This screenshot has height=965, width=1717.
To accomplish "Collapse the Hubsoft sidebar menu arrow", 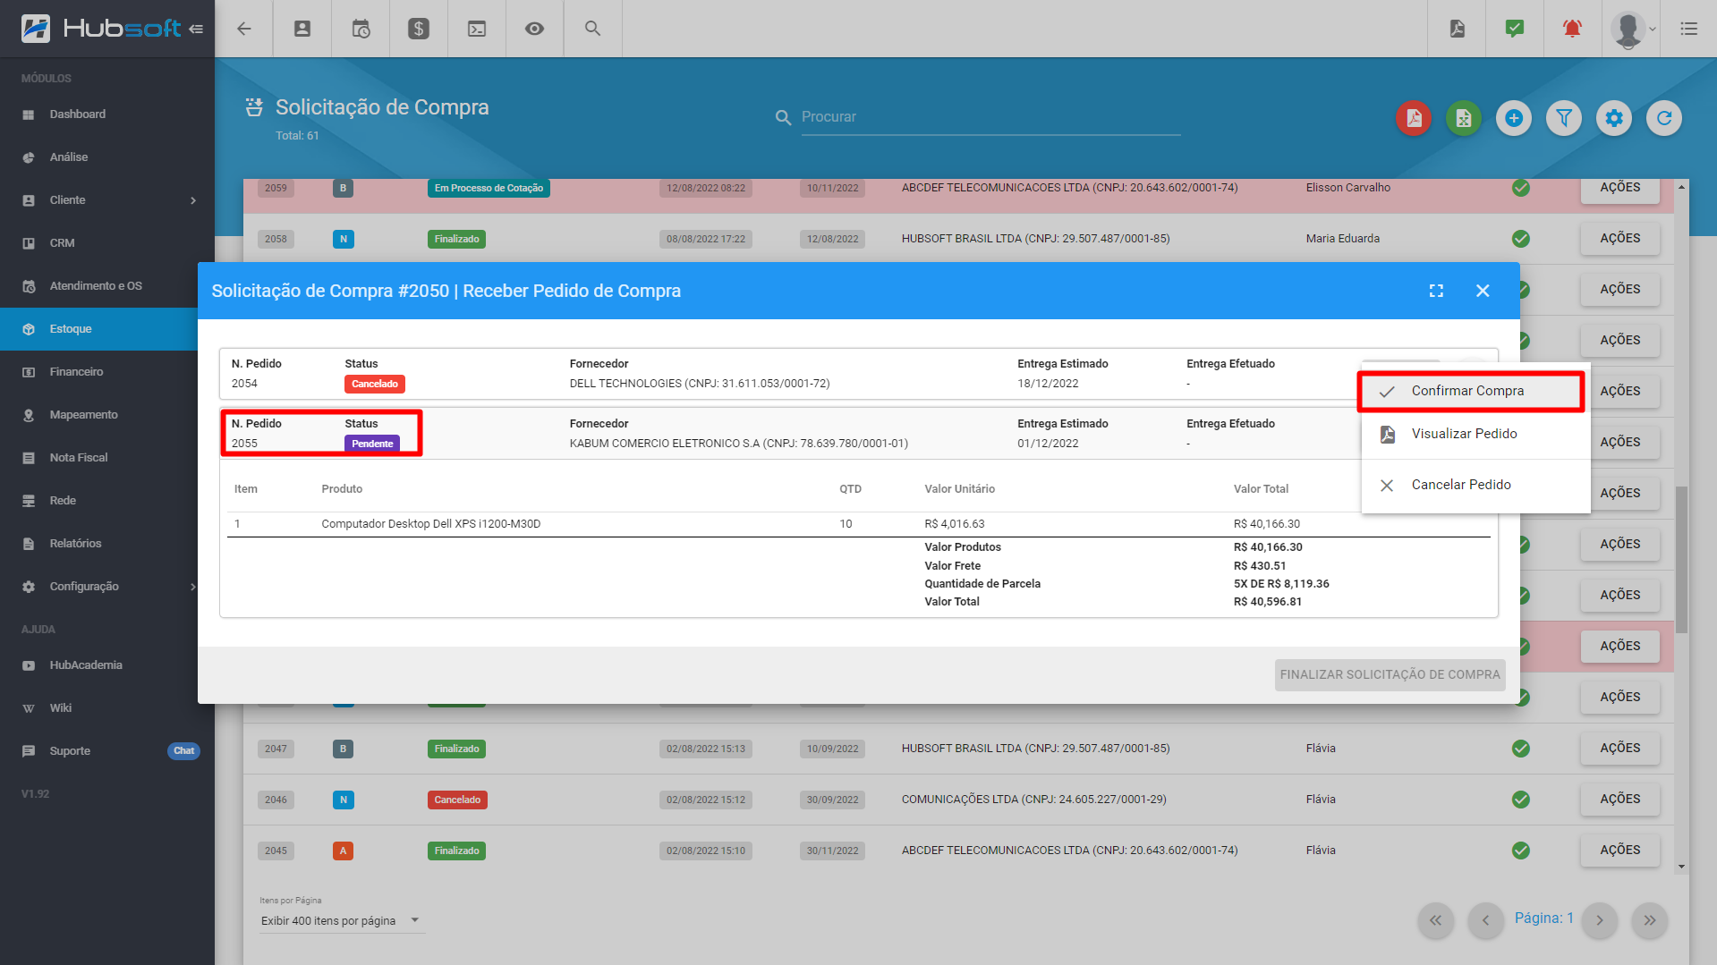I will [196, 29].
